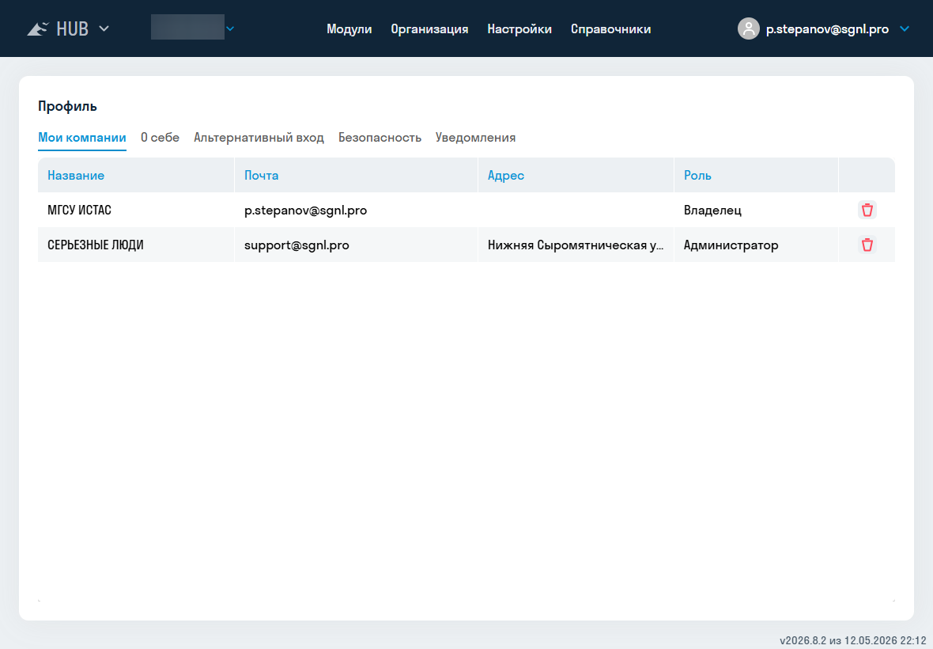The image size is (933, 649).
Task: Click the Нижняя Сыромятническая address cell
Action: 576,245
